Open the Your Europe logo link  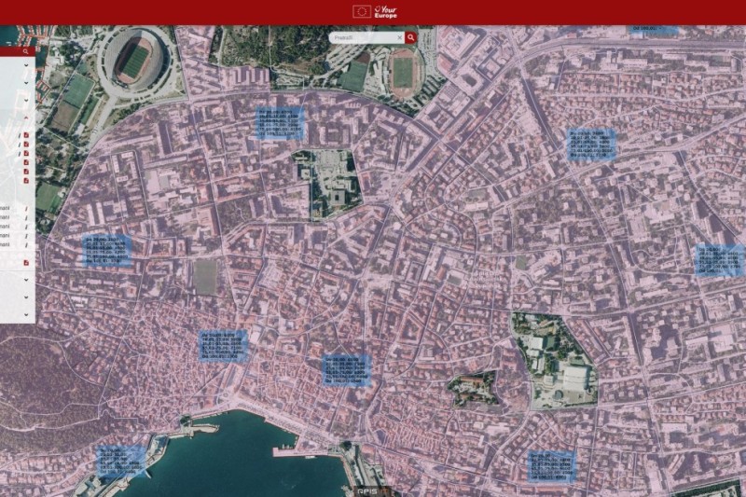click(384, 12)
